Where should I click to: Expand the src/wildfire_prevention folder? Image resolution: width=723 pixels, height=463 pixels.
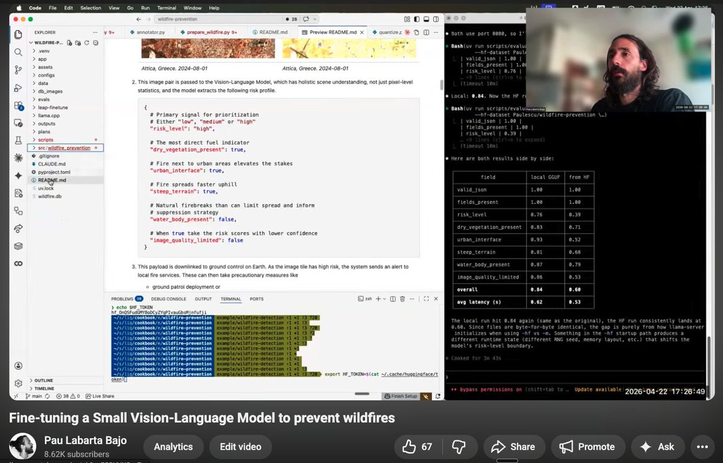[66, 148]
